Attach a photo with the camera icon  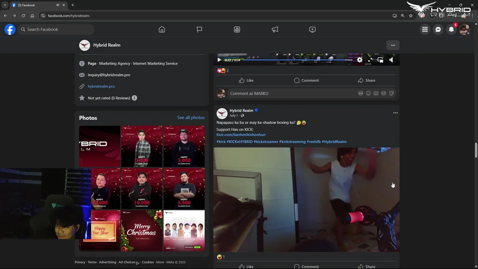click(376, 93)
